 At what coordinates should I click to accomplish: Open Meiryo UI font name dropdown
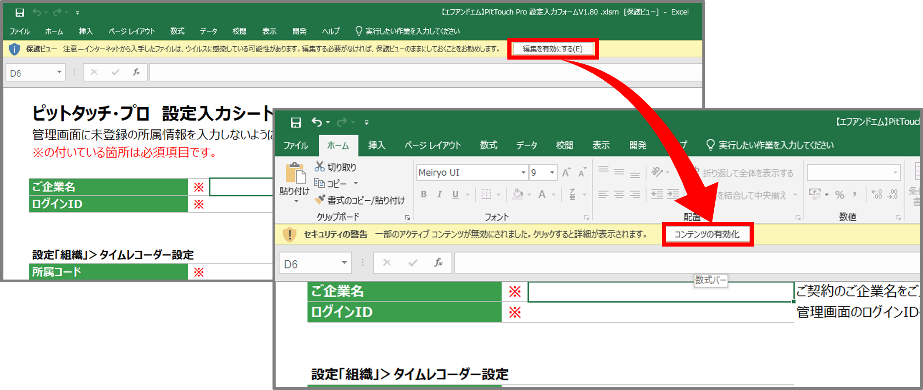pyautogui.click(x=523, y=173)
